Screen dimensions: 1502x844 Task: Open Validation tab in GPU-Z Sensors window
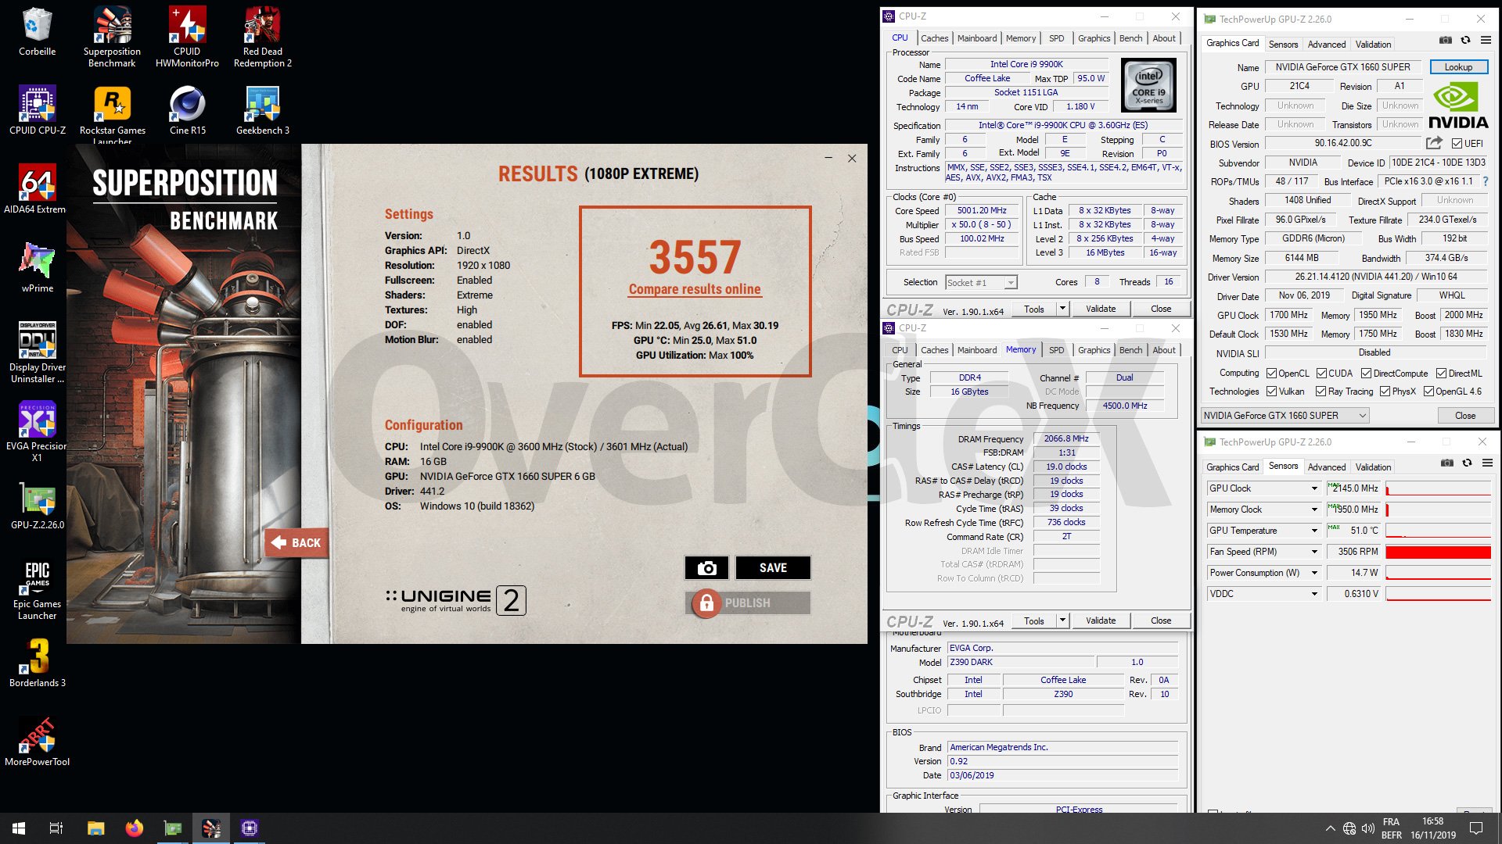coord(1373,467)
